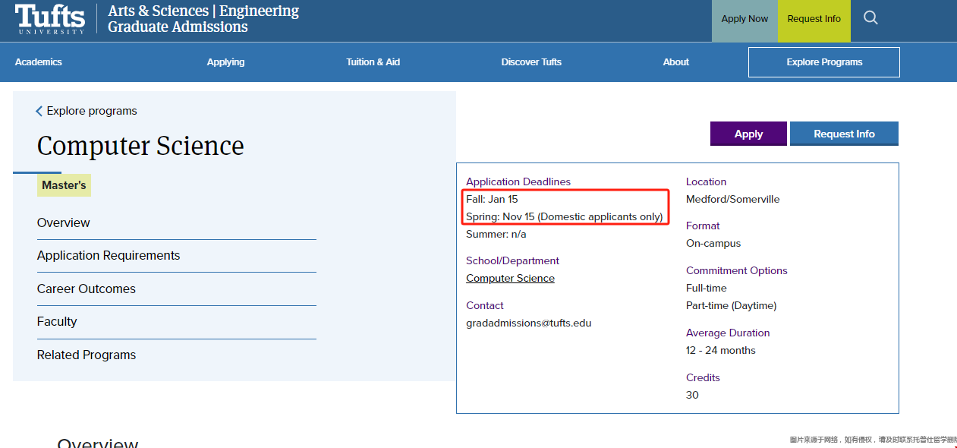957x448 pixels.
Task: Click the credits value 30
Action: tap(692, 396)
